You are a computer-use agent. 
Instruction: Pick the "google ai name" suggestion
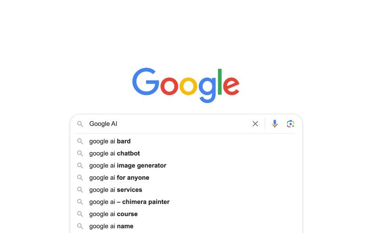(x=111, y=226)
